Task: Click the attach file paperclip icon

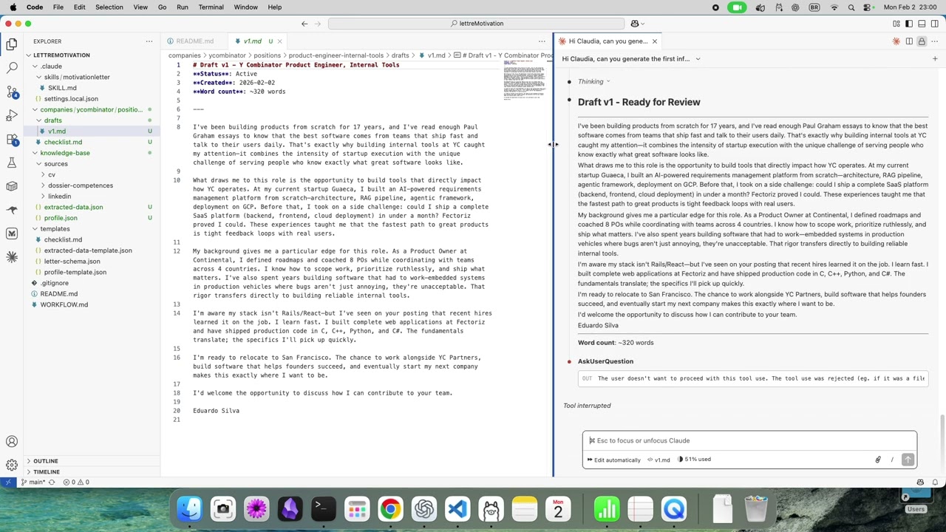Action: pyautogui.click(x=878, y=460)
